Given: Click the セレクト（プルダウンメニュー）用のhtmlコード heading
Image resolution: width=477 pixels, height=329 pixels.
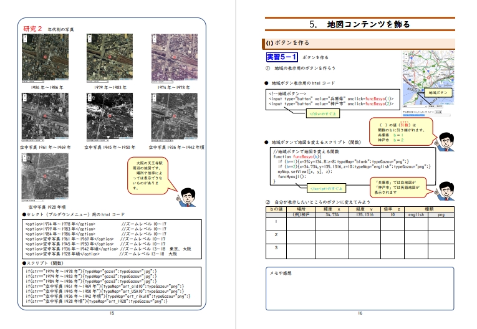Looking at the screenshot, I should [74, 214].
